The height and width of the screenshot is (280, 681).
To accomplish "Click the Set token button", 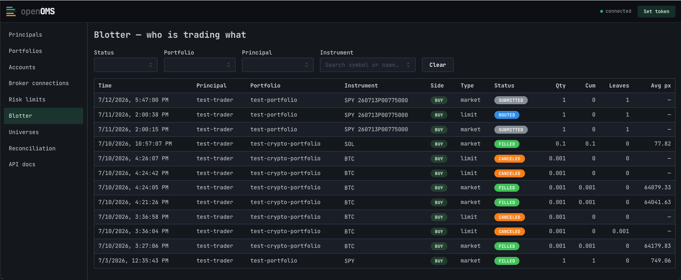I will click(656, 12).
